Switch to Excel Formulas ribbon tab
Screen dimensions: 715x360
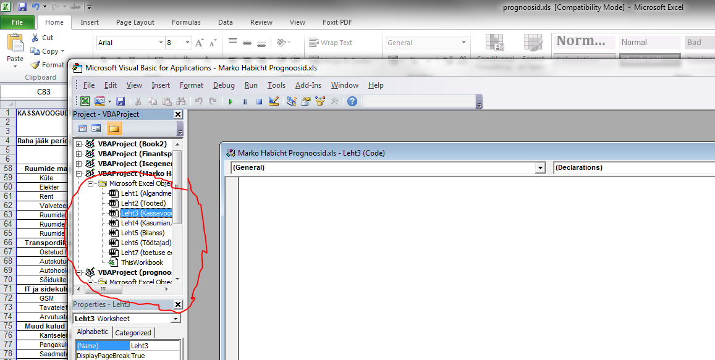[186, 22]
